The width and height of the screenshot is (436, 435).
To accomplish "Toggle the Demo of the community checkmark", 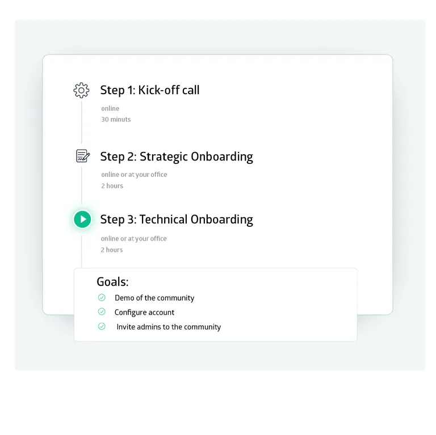I will (102, 298).
